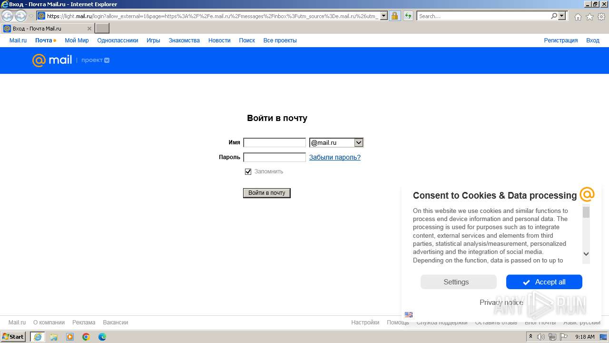Viewport: 609px width, 343px height.
Task: Open the recent pages dropdown arrow
Action: pos(31,16)
